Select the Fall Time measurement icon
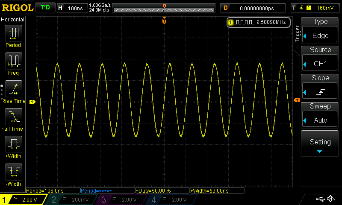This screenshot has width=342, height=205. coord(14,116)
